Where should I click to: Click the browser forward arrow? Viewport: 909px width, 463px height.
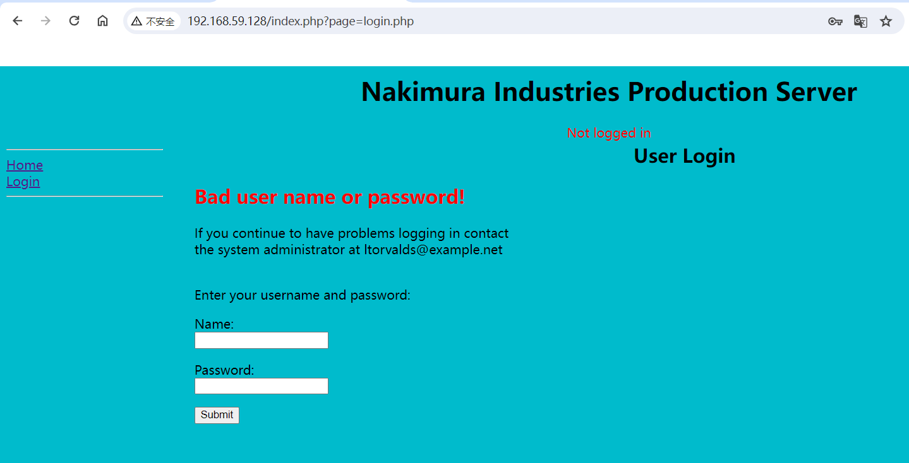(x=45, y=21)
